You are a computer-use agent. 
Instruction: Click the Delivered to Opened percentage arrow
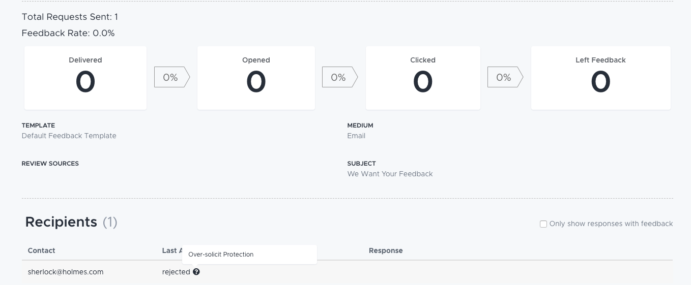[172, 78]
